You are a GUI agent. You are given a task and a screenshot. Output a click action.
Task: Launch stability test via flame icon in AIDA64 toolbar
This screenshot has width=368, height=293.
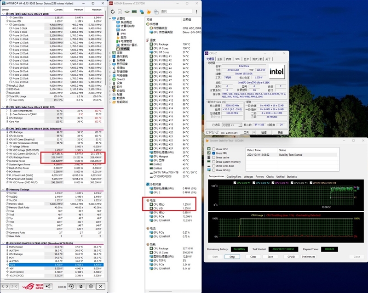(x=149, y=11)
